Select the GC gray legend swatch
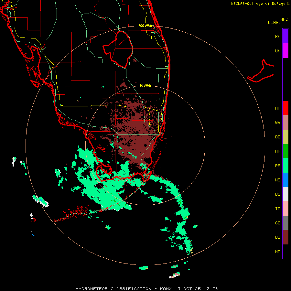291x291 pixels. (x=286, y=223)
